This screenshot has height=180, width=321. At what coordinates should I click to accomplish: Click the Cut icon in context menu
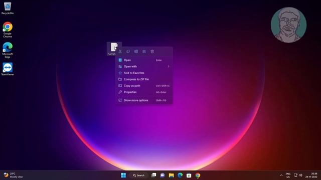point(120,51)
